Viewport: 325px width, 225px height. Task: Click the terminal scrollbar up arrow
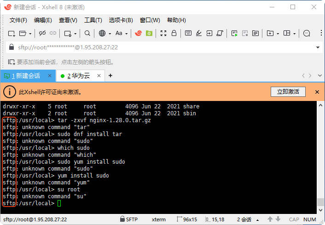321,105
